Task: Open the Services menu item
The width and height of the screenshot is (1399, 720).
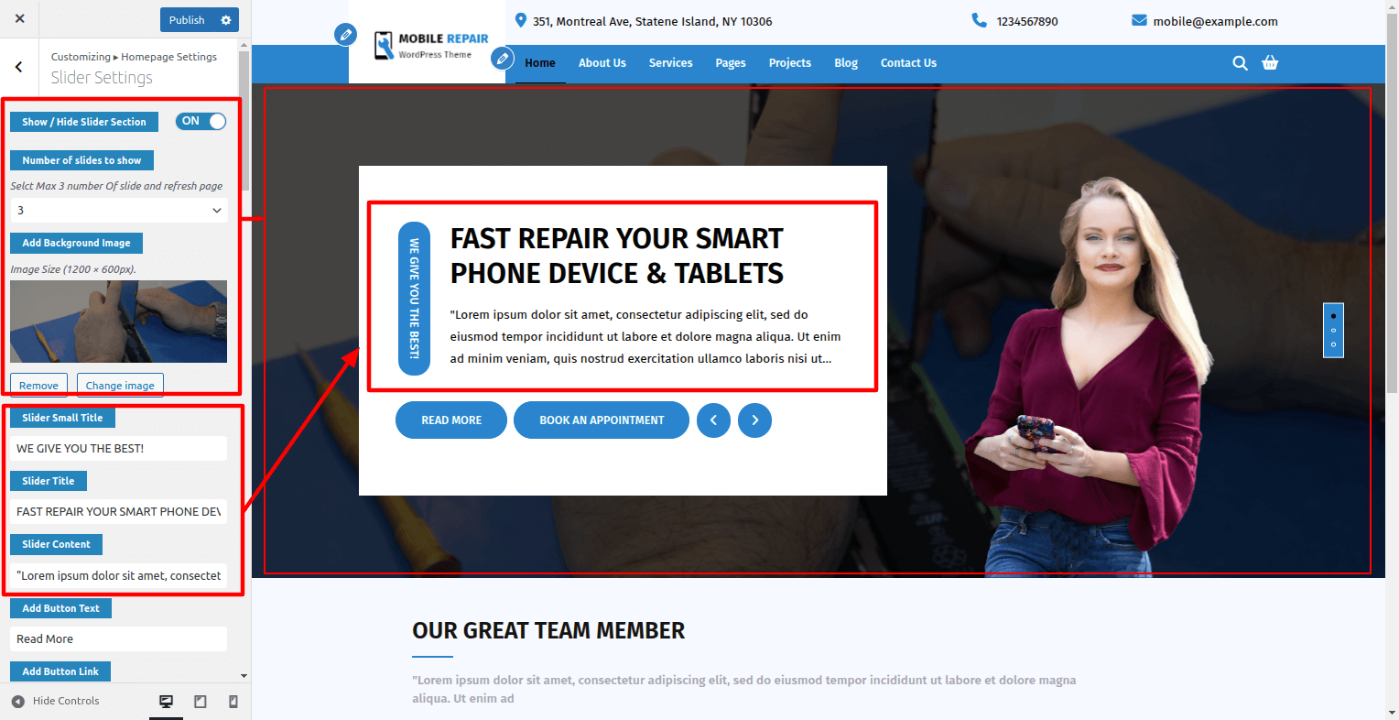Action: [x=670, y=63]
